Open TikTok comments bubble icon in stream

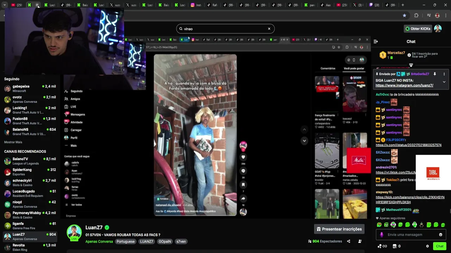tap(243, 171)
